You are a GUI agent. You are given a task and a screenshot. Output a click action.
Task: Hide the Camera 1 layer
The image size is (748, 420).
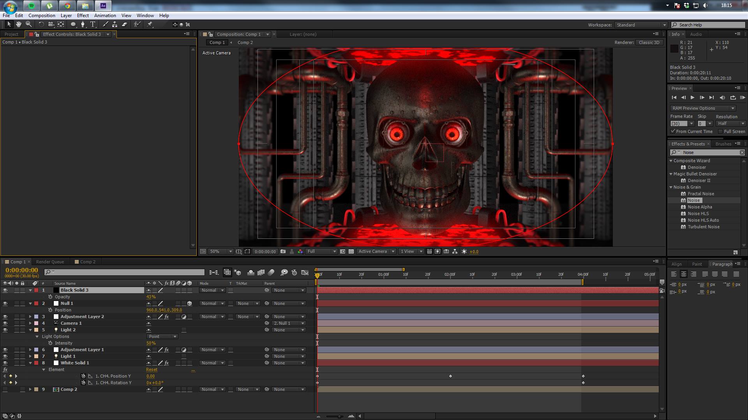coord(5,323)
